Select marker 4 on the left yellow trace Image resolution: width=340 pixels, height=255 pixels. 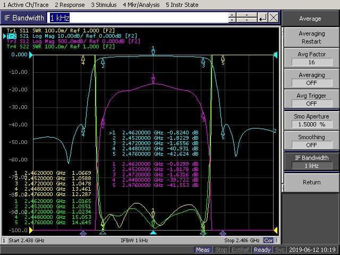coord(83,58)
